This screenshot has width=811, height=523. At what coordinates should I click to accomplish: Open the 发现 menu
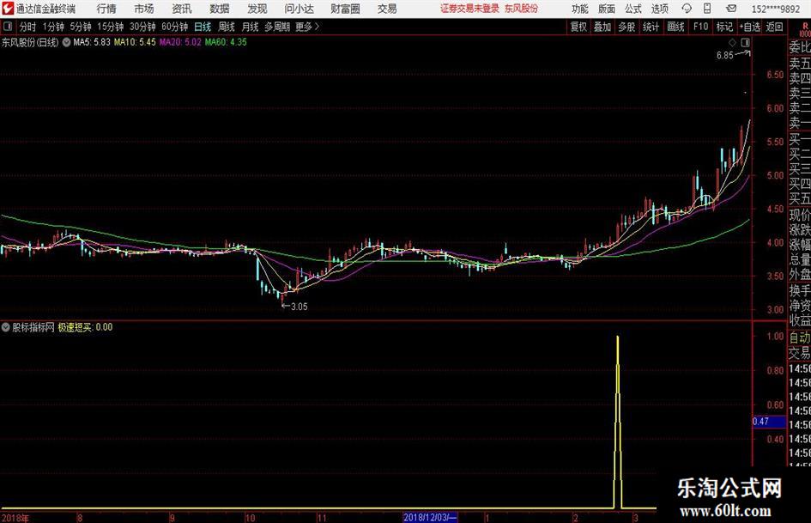tap(257, 9)
